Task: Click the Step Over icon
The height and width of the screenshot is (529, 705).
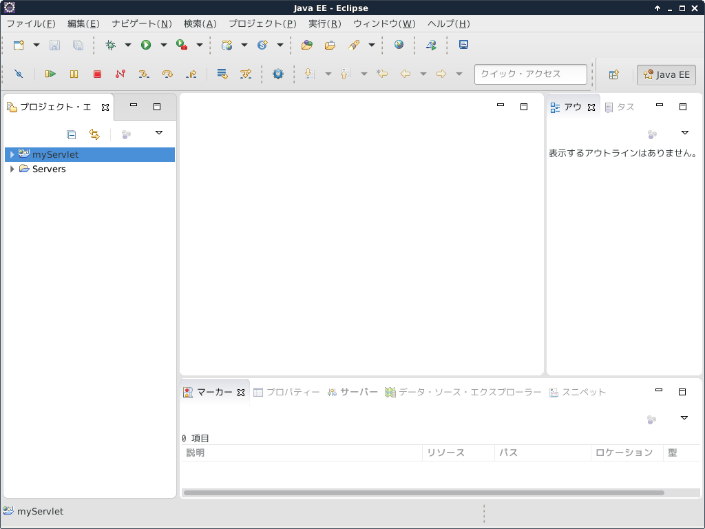Action: [x=168, y=74]
